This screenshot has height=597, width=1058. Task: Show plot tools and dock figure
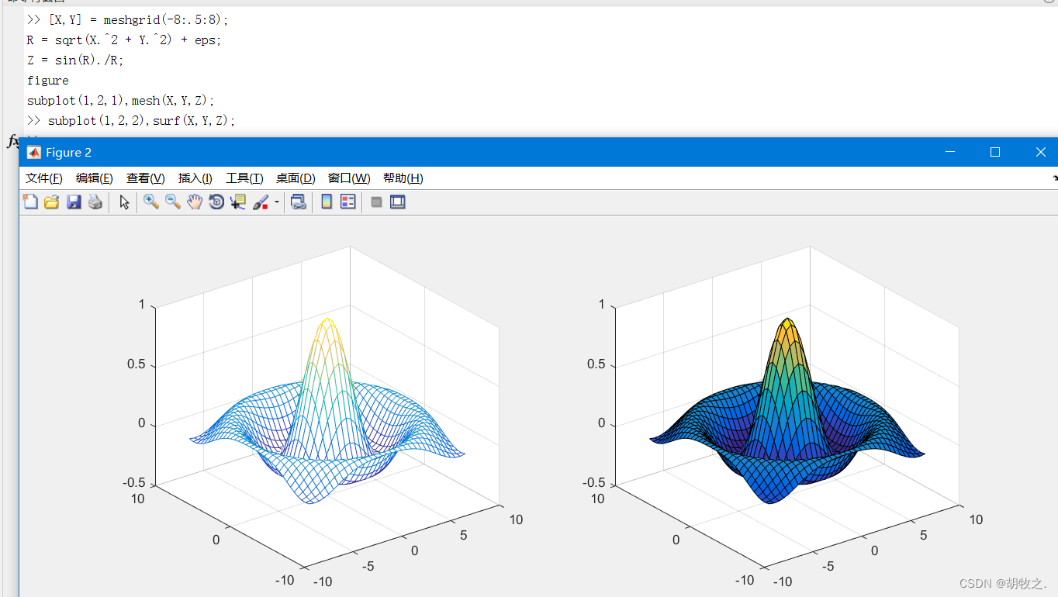pyautogui.click(x=398, y=202)
